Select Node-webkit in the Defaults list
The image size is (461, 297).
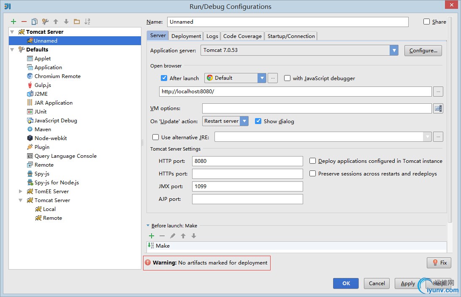51,138
